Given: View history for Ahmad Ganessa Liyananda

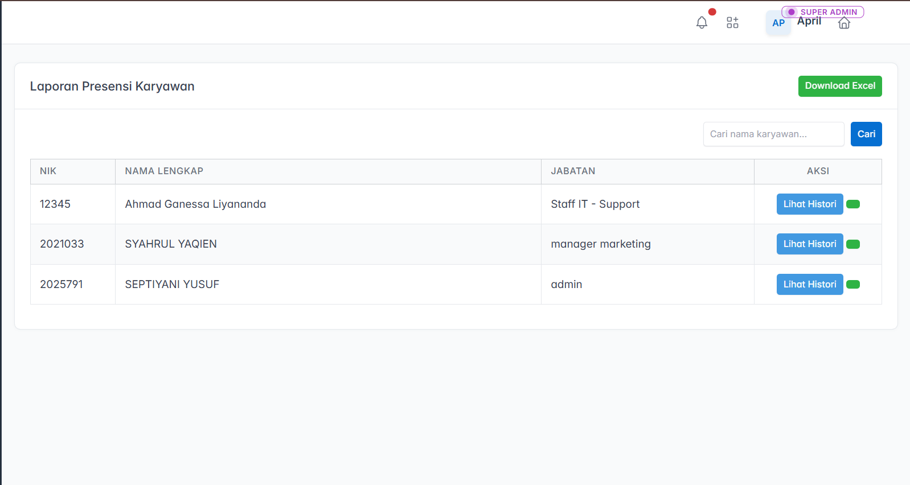Looking at the screenshot, I should click(x=809, y=204).
